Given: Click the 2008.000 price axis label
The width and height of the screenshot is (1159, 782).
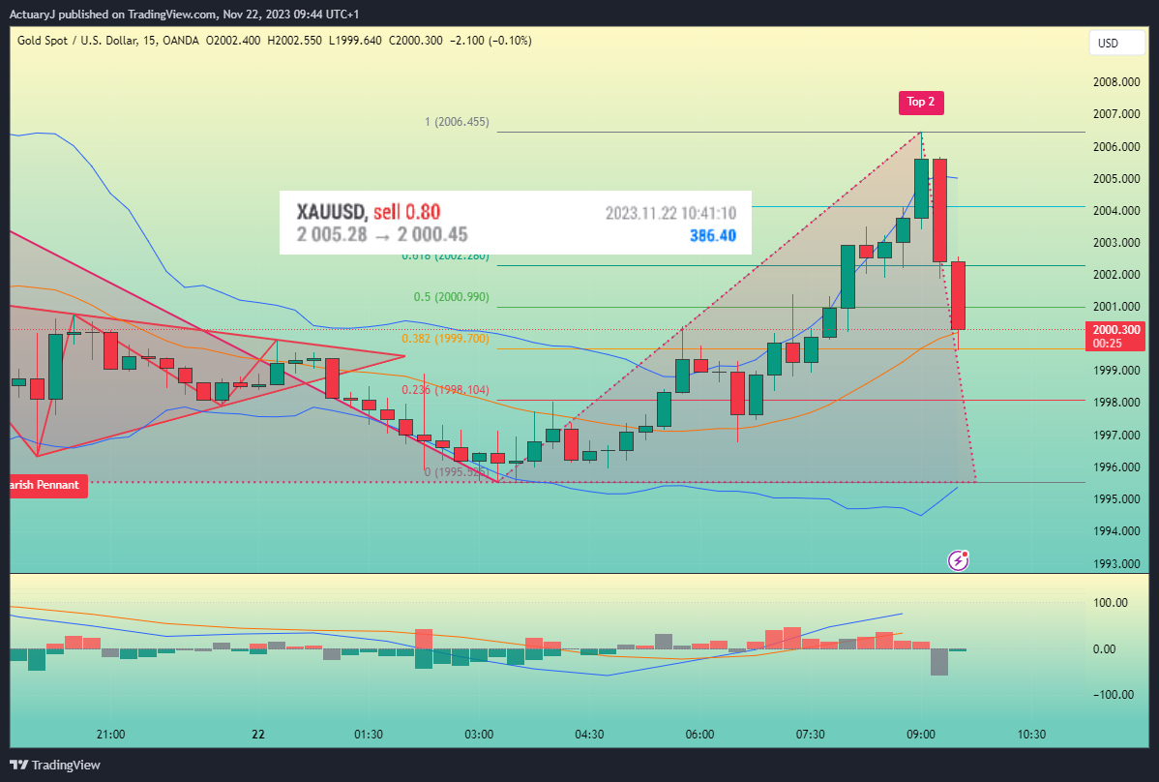Looking at the screenshot, I should (x=1116, y=82).
